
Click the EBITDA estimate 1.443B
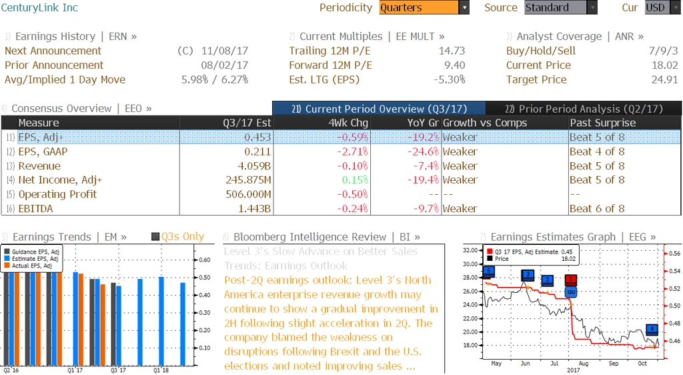click(254, 209)
